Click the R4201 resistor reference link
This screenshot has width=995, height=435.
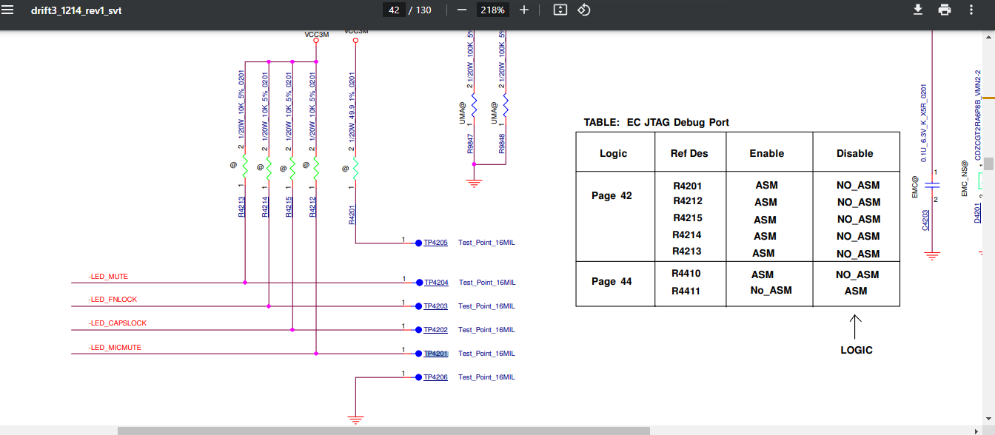pyautogui.click(x=352, y=215)
